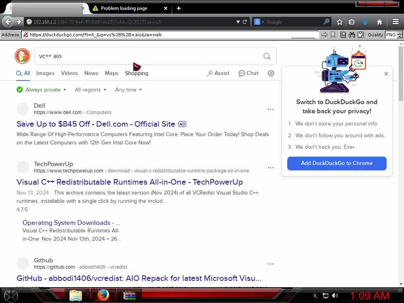This screenshot has width=404, height=303.
Task: Open the more options dots for Dell result
Action: [x=271, y=109]
